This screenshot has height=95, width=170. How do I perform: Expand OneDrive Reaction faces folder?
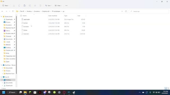pos(2,74)
